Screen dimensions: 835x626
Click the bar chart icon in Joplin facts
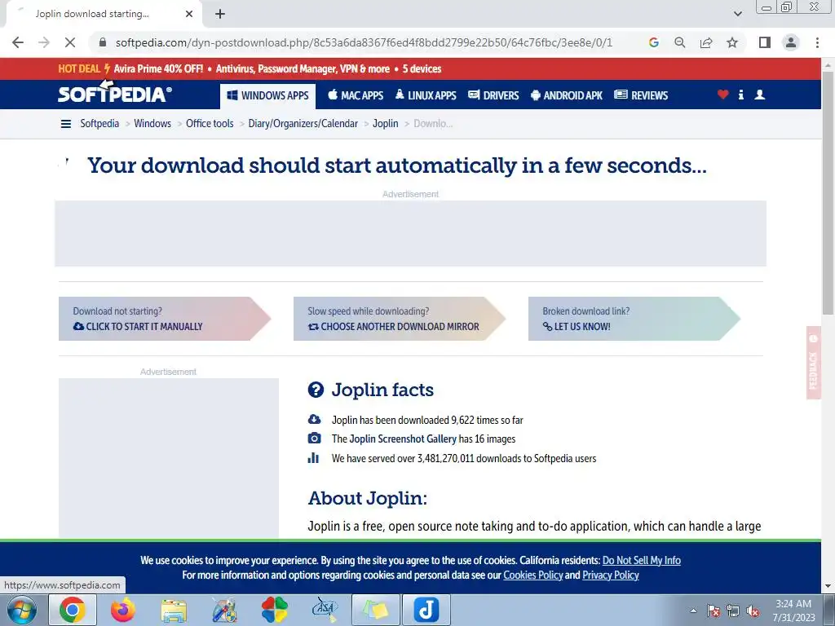click(x=314, y=458)
